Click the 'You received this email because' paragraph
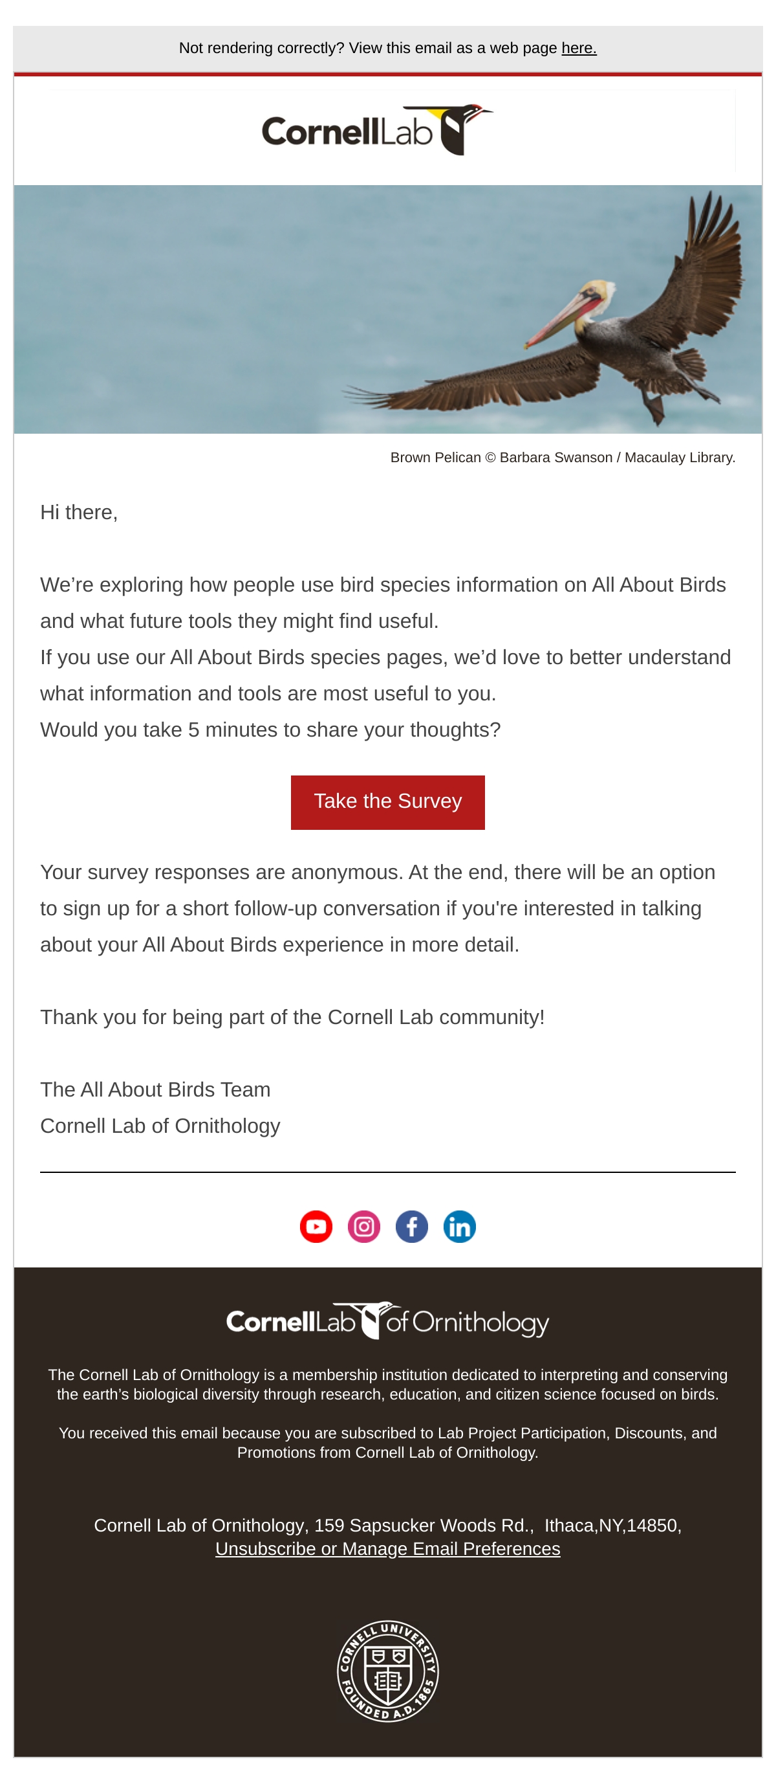The height and width of the screenshot is (1784, 776). [x=387, y=1443]
